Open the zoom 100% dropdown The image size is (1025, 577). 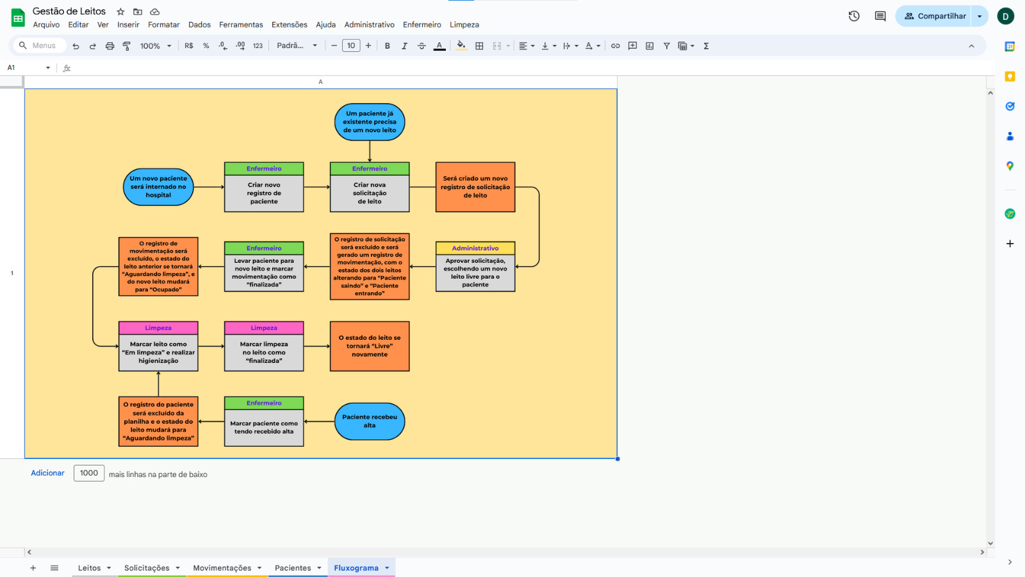coord(156,46)
